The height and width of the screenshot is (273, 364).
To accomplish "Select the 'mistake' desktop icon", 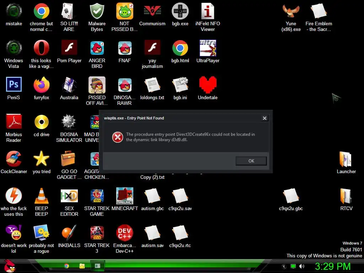I will tap(14, 11).
